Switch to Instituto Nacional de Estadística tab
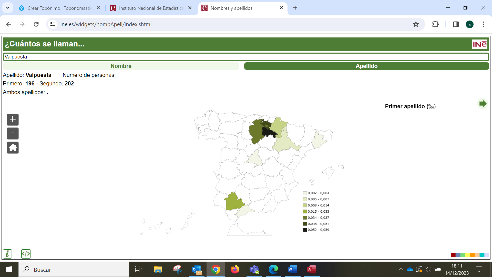This screenshot has width=492, height=277. tap(151, 8)
